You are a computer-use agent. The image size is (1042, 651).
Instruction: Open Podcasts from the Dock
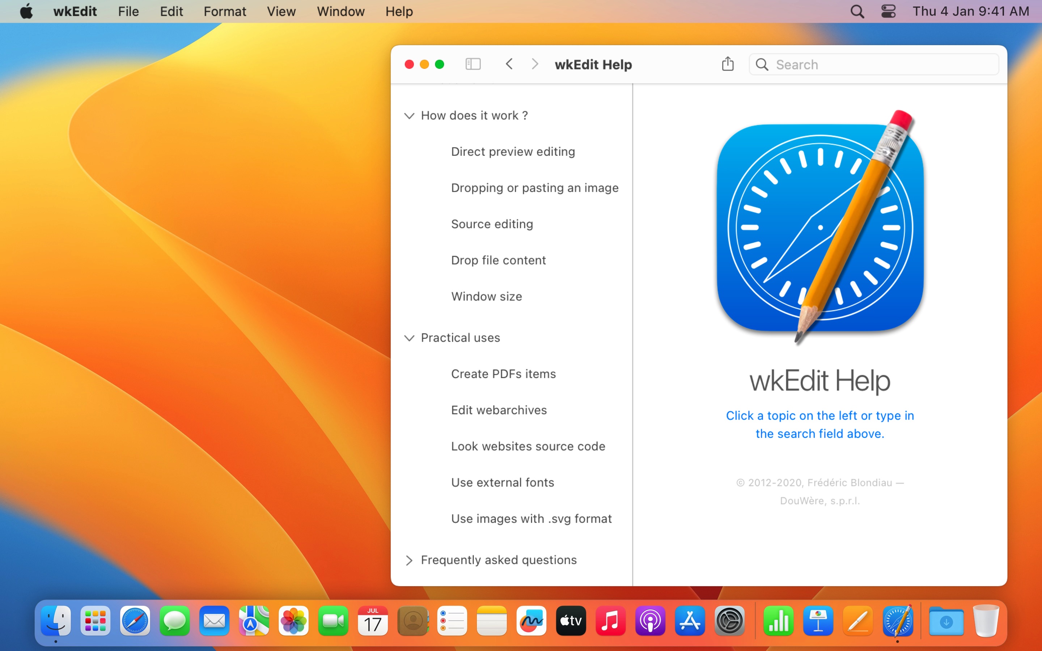pyautogui.click(x=650, y=621)
